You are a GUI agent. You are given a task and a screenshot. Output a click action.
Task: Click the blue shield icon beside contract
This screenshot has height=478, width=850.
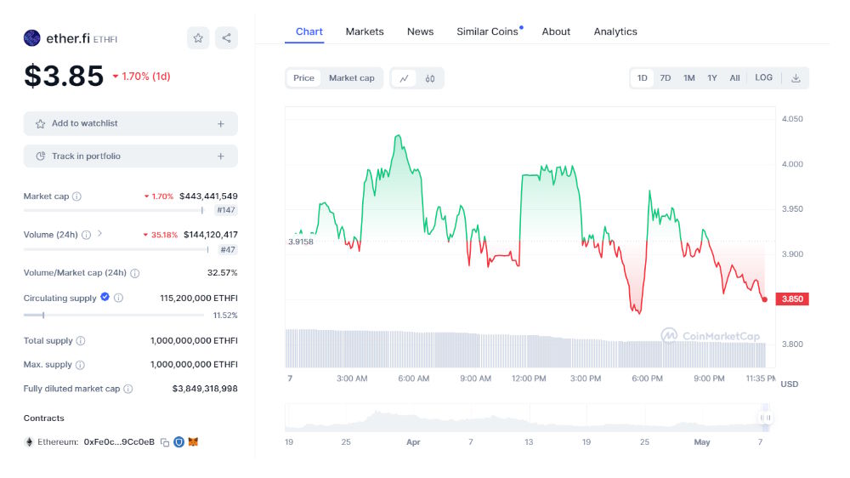(178, 441)
